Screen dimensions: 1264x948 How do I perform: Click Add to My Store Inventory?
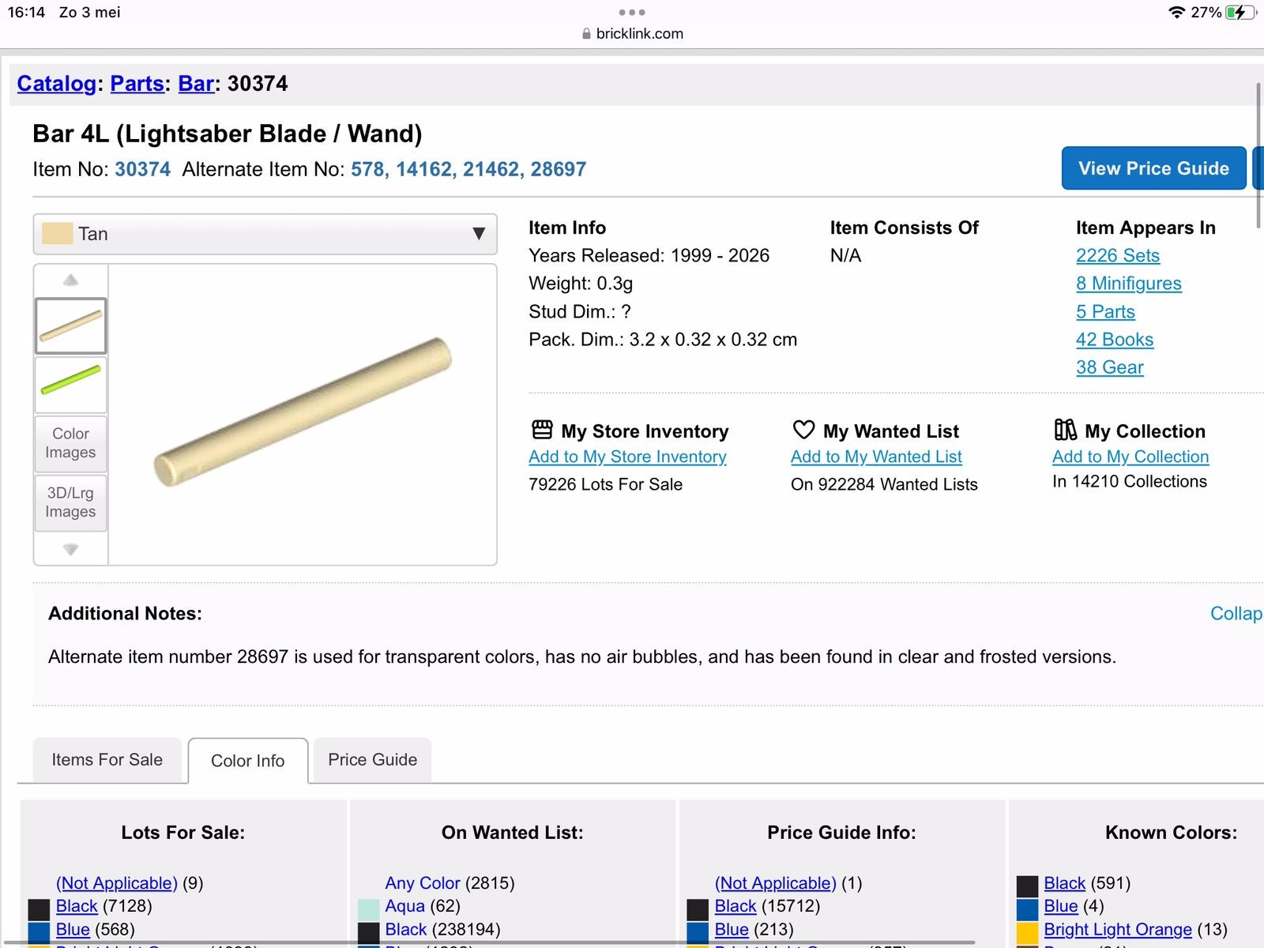627,457
